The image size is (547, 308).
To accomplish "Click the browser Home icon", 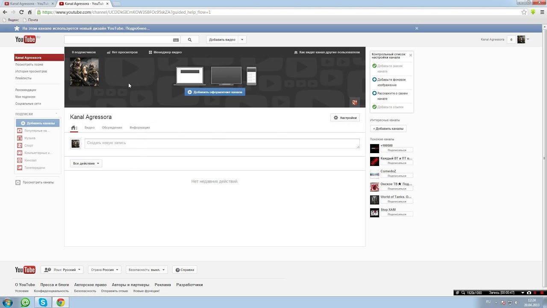I will [29, 12].
